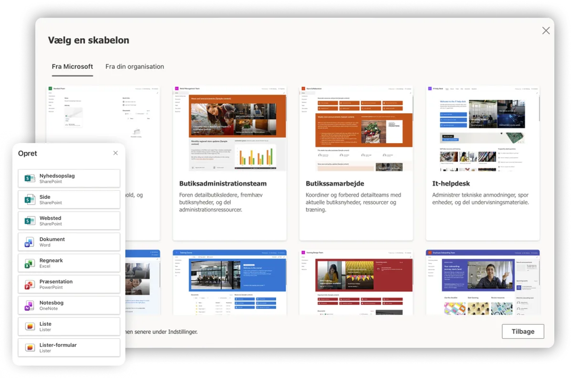Click the description starting with Foren detailbutiksledere
Viewport: 572px width, 378px height.
click(221, 202)
